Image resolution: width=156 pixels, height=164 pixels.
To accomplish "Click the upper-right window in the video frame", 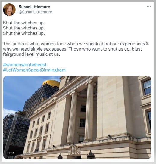I will [147, 87].
